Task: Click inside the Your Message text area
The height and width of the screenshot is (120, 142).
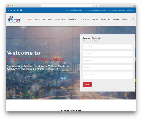Action: point(108,75)
